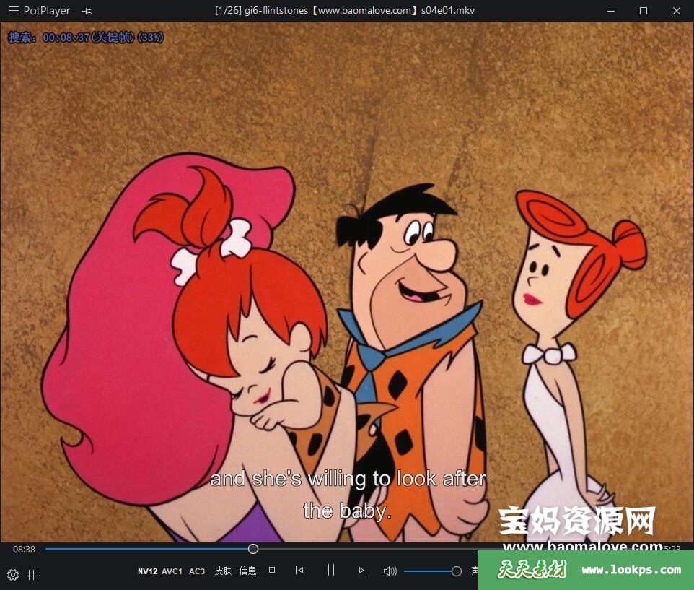The image size is (694, 590).
Task: Skip to the next file
Action: click(x=363, y=570)
